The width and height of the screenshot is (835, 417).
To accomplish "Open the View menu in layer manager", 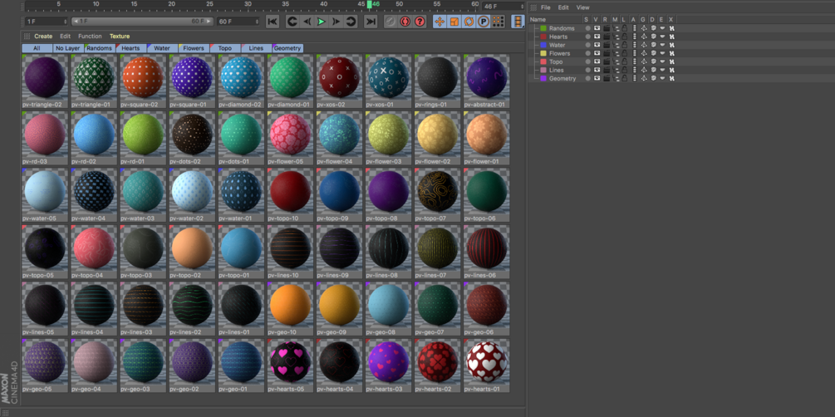I will tap(582, 7).
